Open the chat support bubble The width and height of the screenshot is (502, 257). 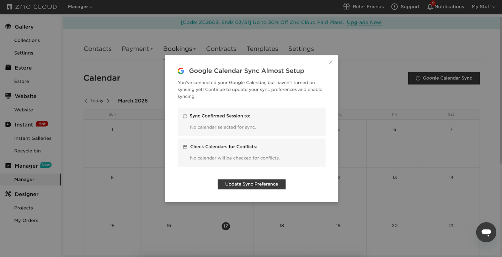pos(486,232)
